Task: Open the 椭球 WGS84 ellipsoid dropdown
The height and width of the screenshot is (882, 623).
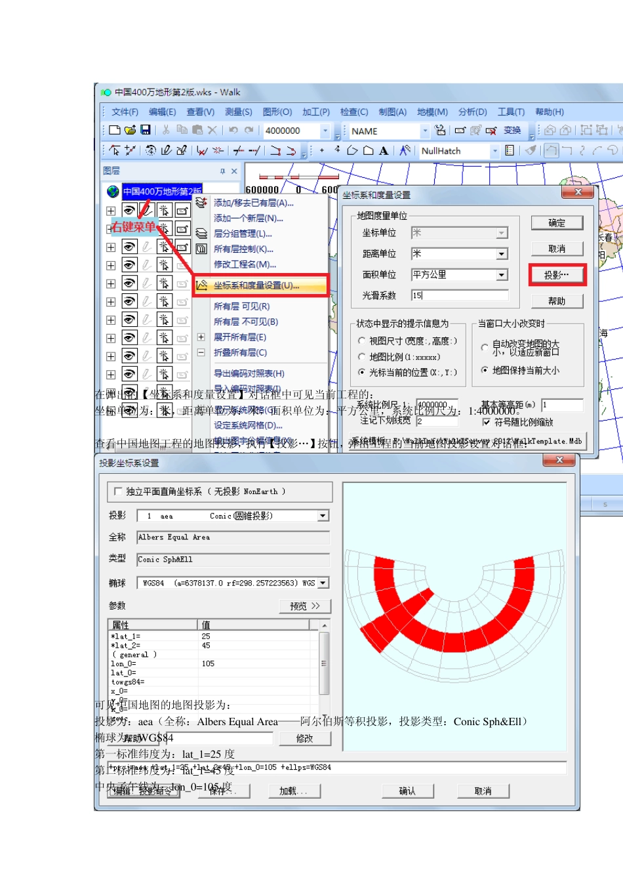Action: [x=323, y=583]
